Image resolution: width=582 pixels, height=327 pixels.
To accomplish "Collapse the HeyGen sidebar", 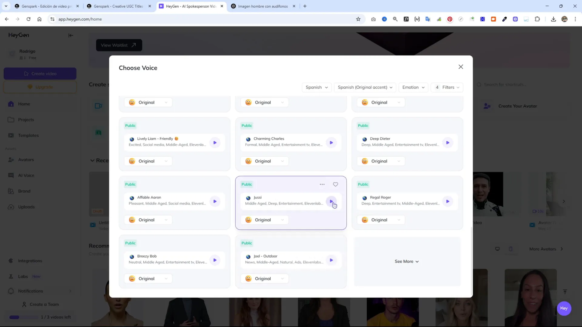I will [x=71, y=35].
